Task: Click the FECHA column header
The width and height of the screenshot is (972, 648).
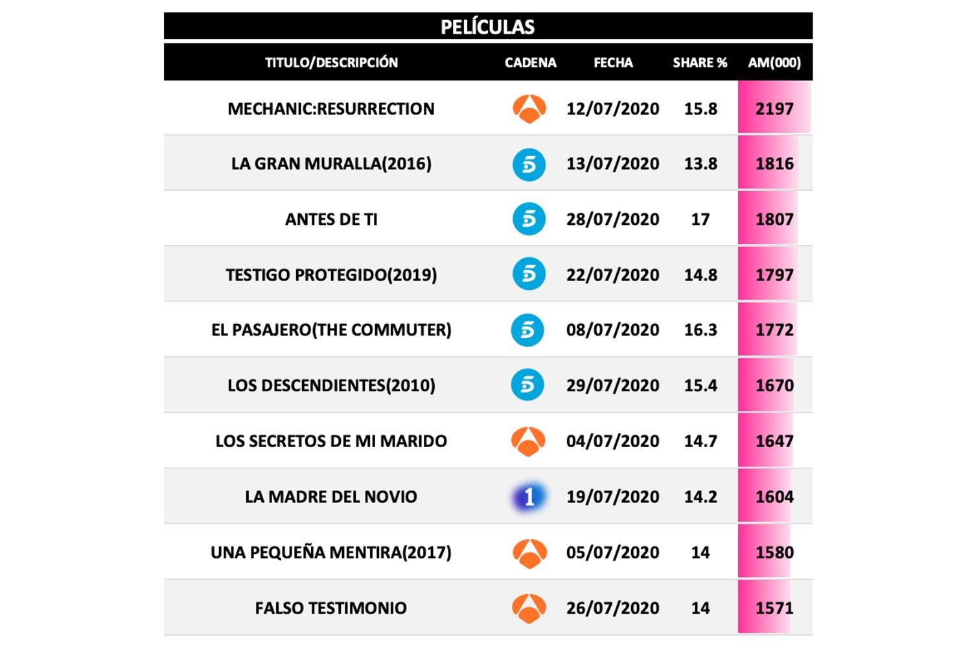Action: [x=613, y=63]
